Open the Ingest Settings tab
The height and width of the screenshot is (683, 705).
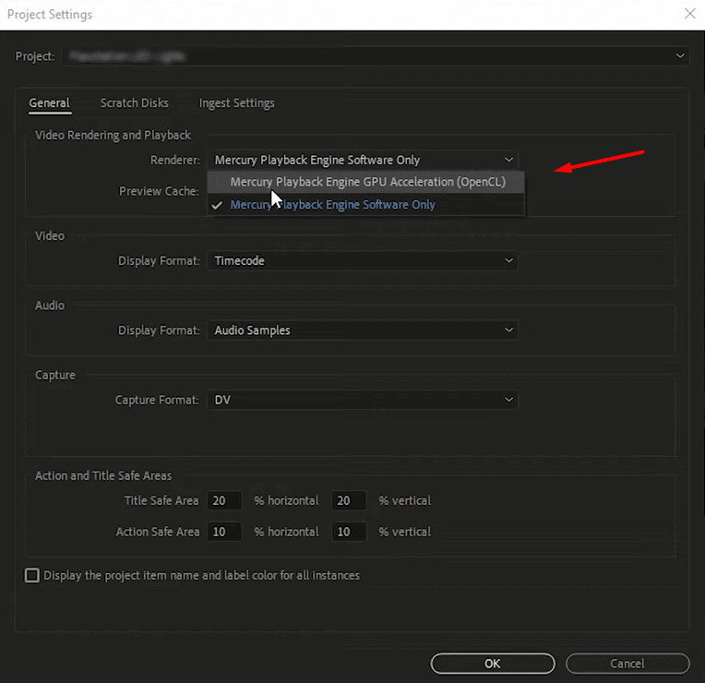pyautogui.click(x=236, y=103)
